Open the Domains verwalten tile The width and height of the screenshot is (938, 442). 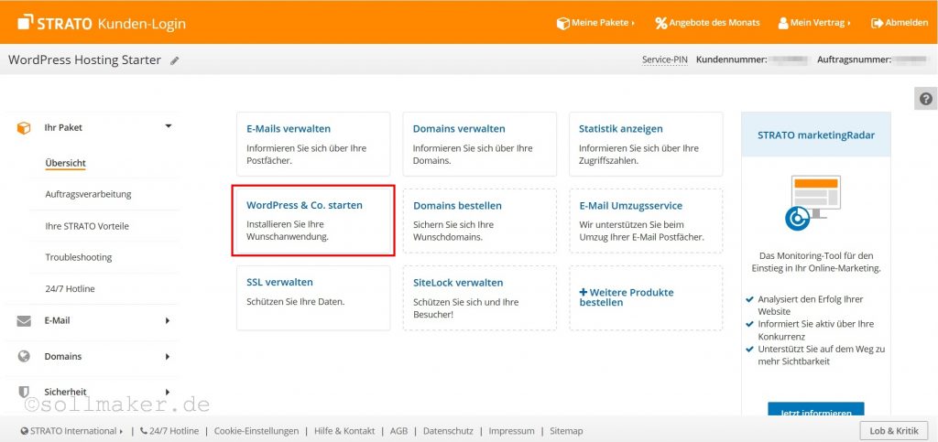tap(480, 144)
